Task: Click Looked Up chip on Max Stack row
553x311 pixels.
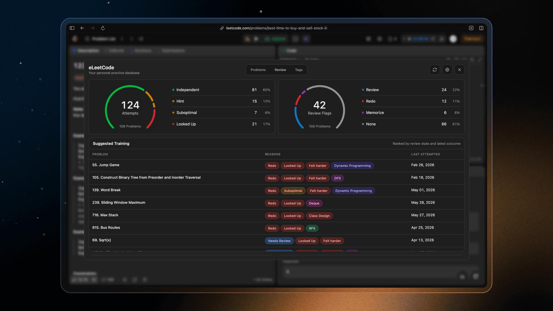Action: [x=292, y=216]
